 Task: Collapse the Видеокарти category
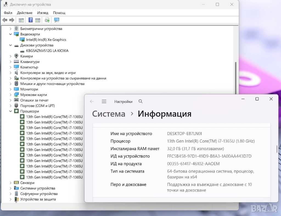tap(11, 34)
